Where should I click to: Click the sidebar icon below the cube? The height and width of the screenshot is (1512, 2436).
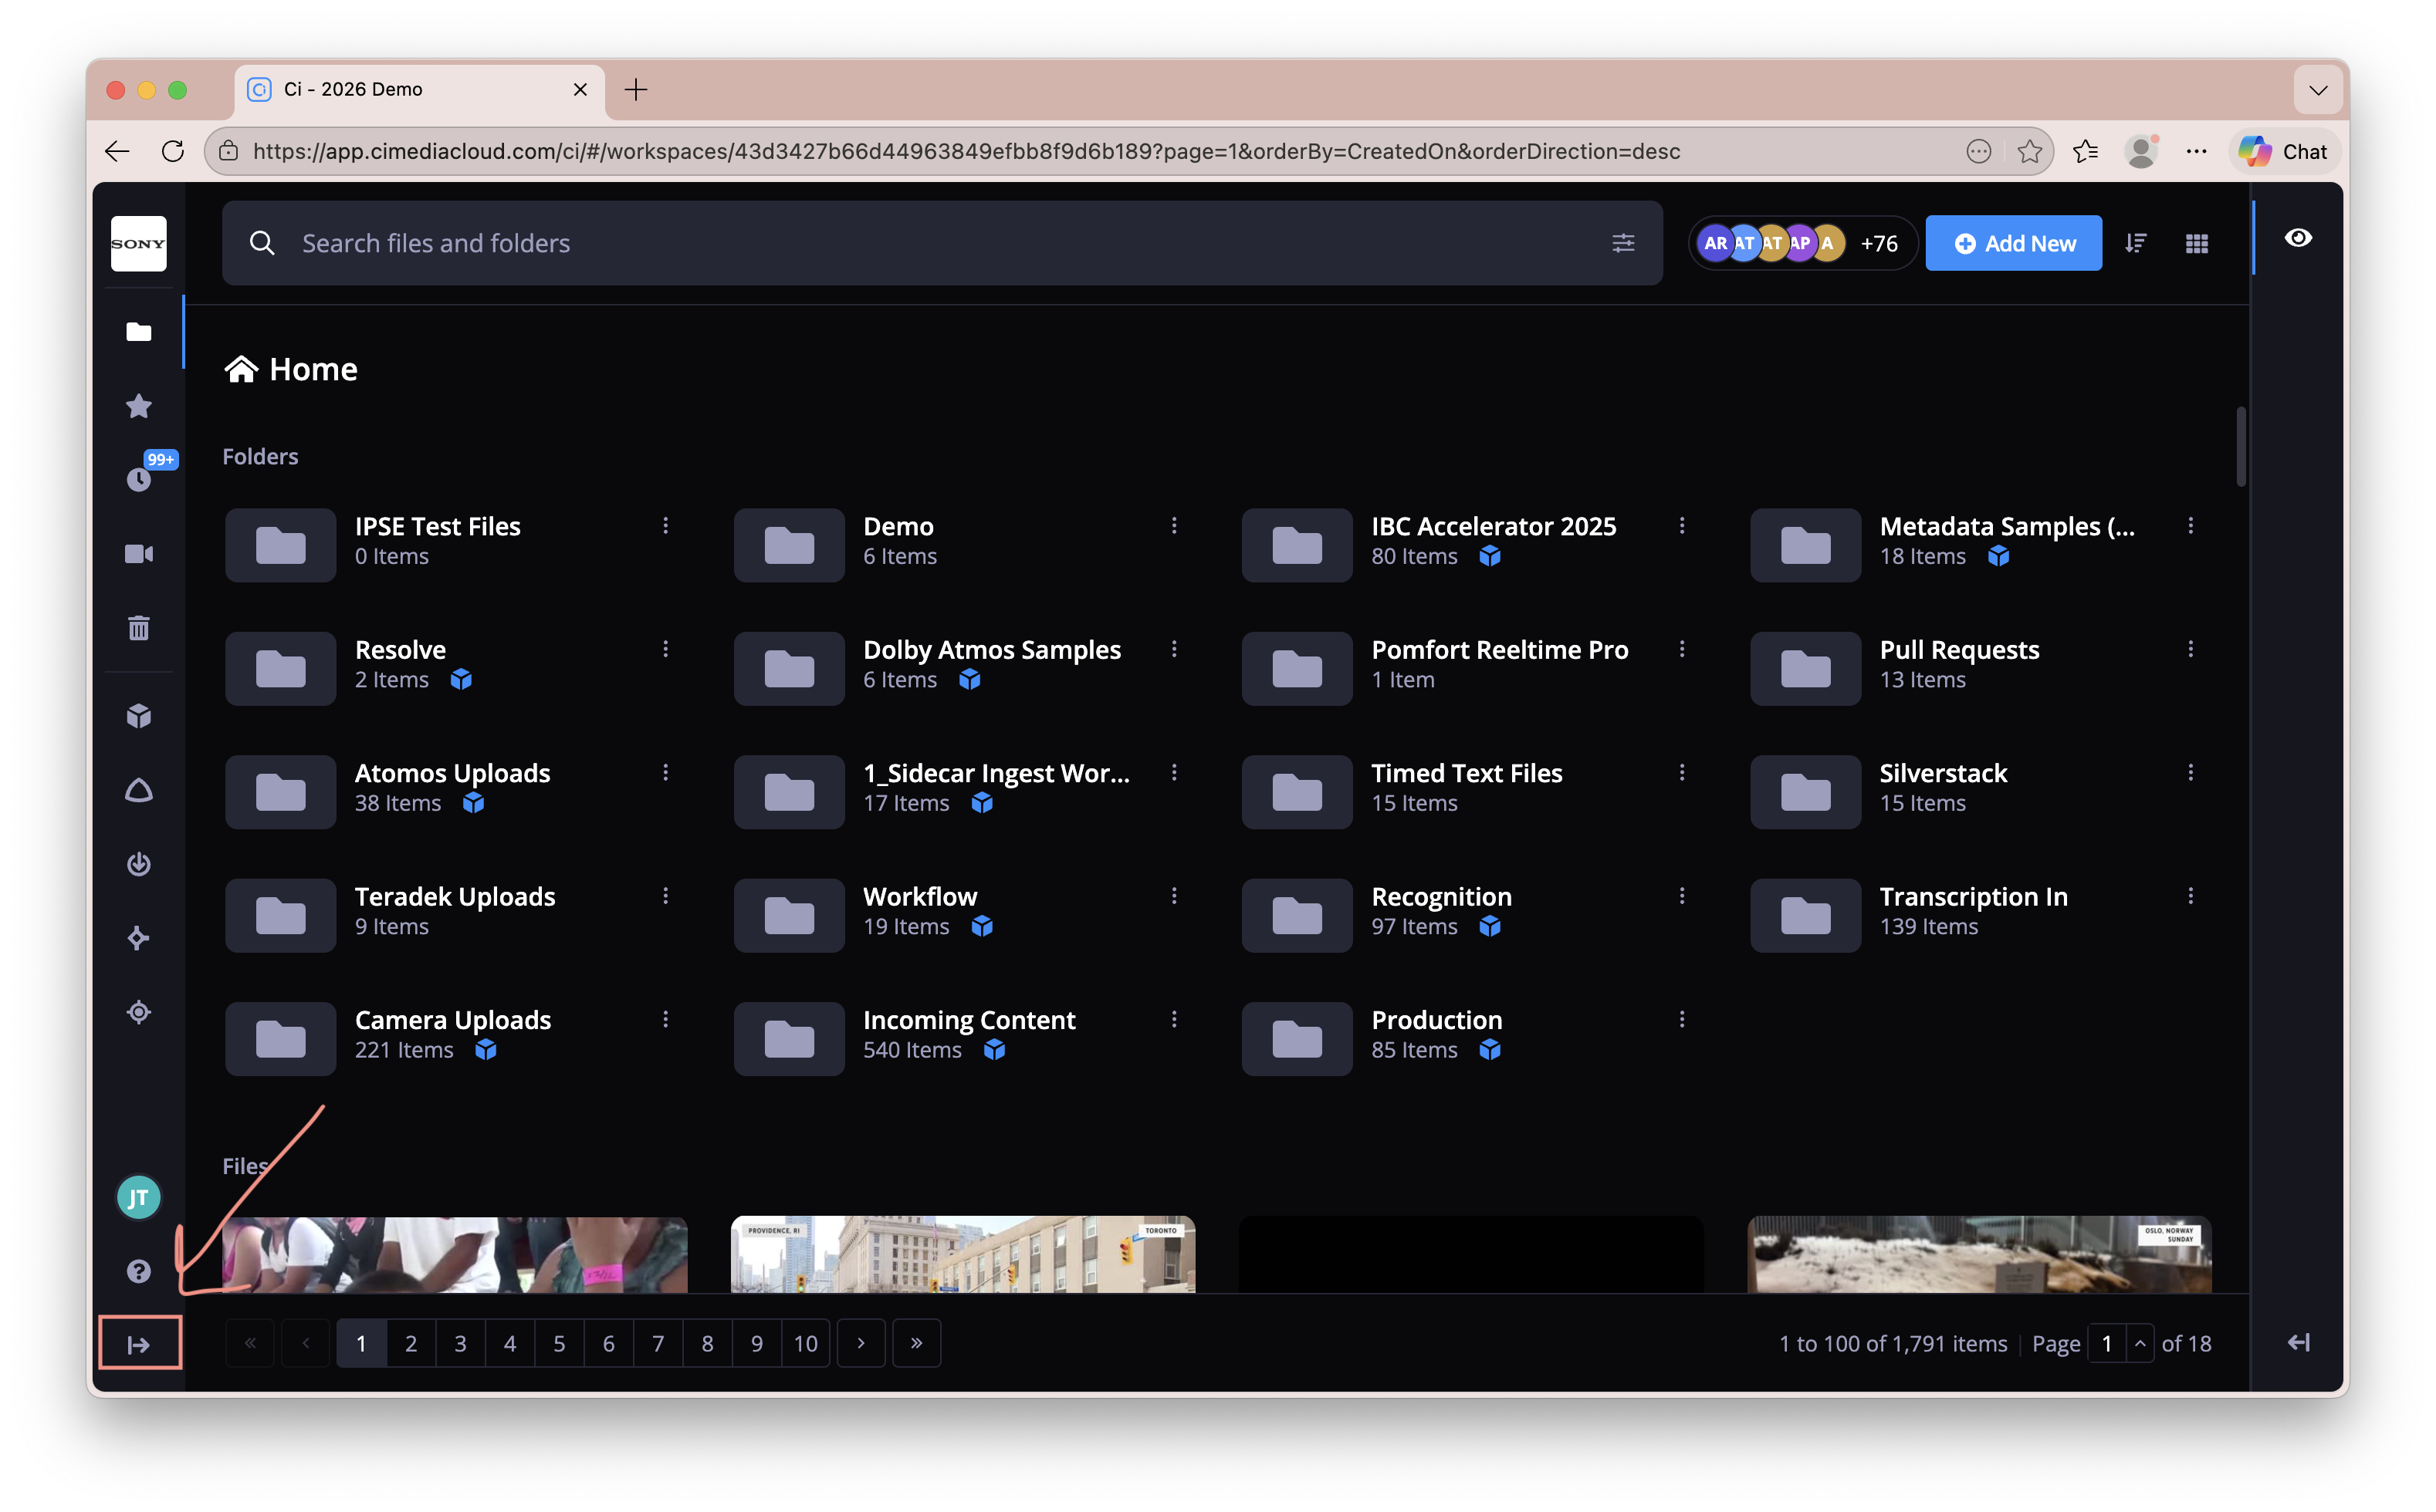pyautogui.click(x=139, y=790)
